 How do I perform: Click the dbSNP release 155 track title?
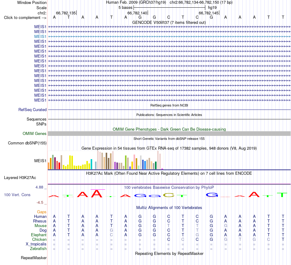[x=169, y=139]
